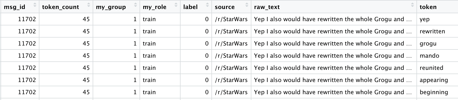Click label value 0 in 'rewritten' row

[x=207, y=31]
